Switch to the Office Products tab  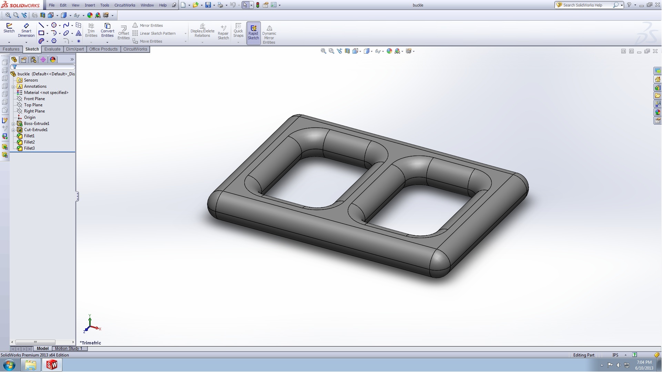pos(103,49)
